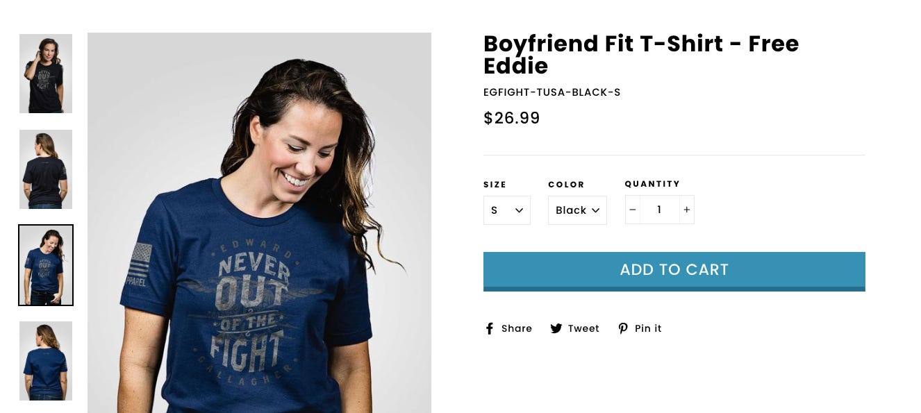The width and height of the screenshot is (921, 413).
Task: Decrease quantity with the minus icon
Action: 633,210
